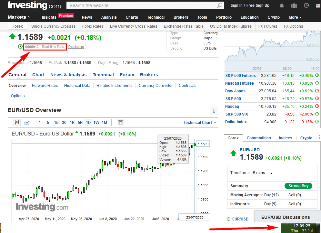Open the Disclaimer link

point(76,47)
